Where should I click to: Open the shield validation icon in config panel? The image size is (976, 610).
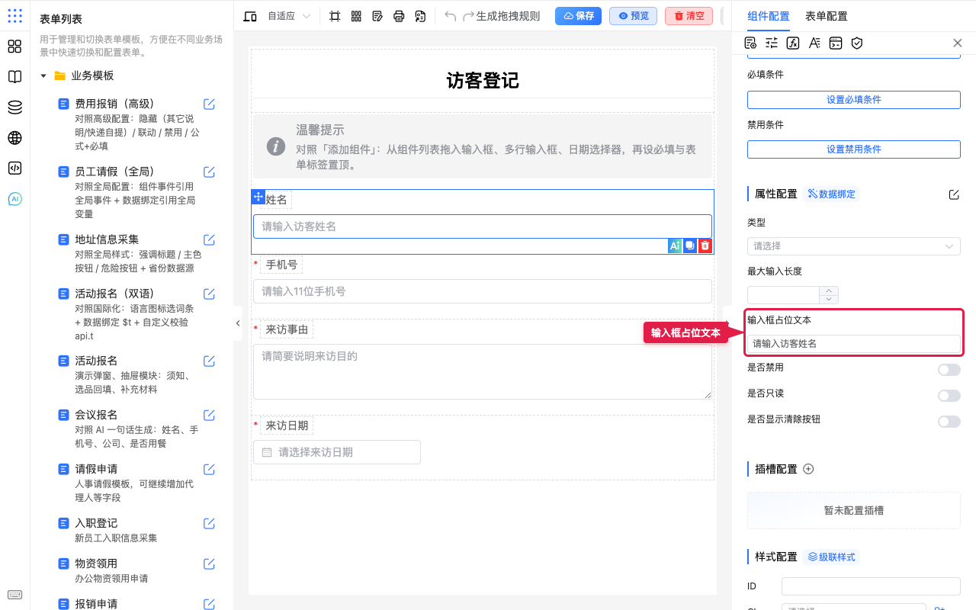[857, 43]
